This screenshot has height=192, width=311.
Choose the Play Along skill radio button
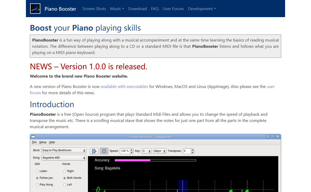point(37,185)
